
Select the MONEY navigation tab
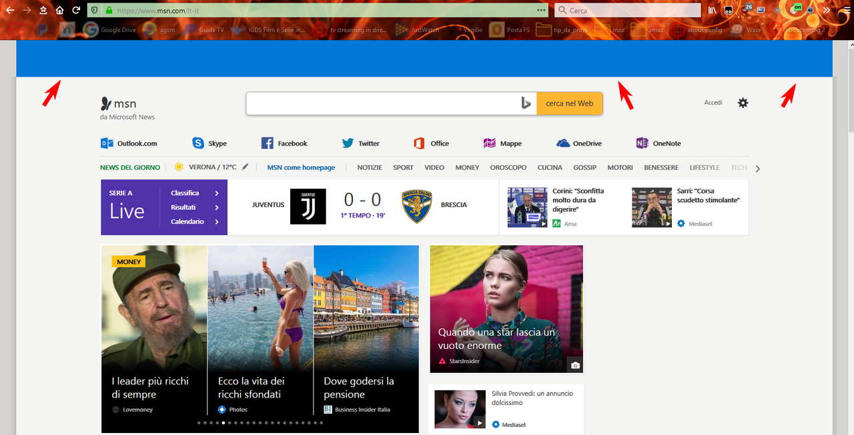(x=467, y=167)
